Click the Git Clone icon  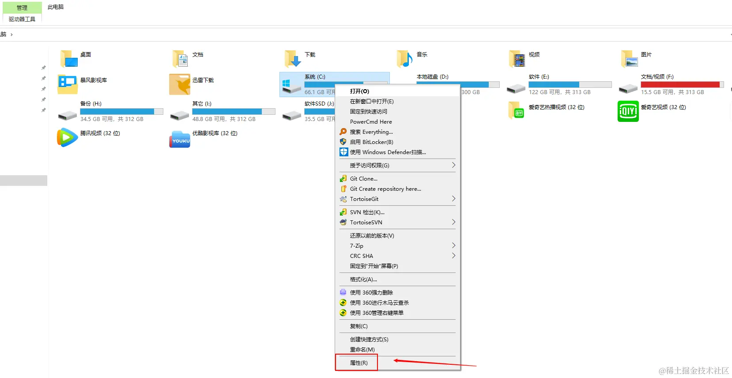(x=343, y=178)
